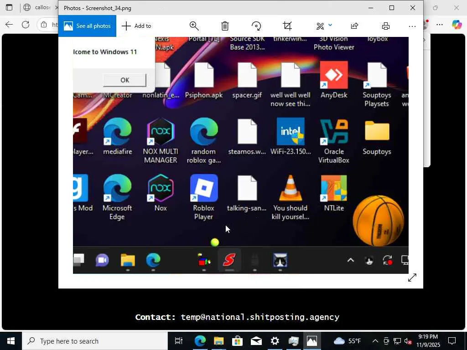
Task: Open Edit & Create tool icon
Action: 320,26
